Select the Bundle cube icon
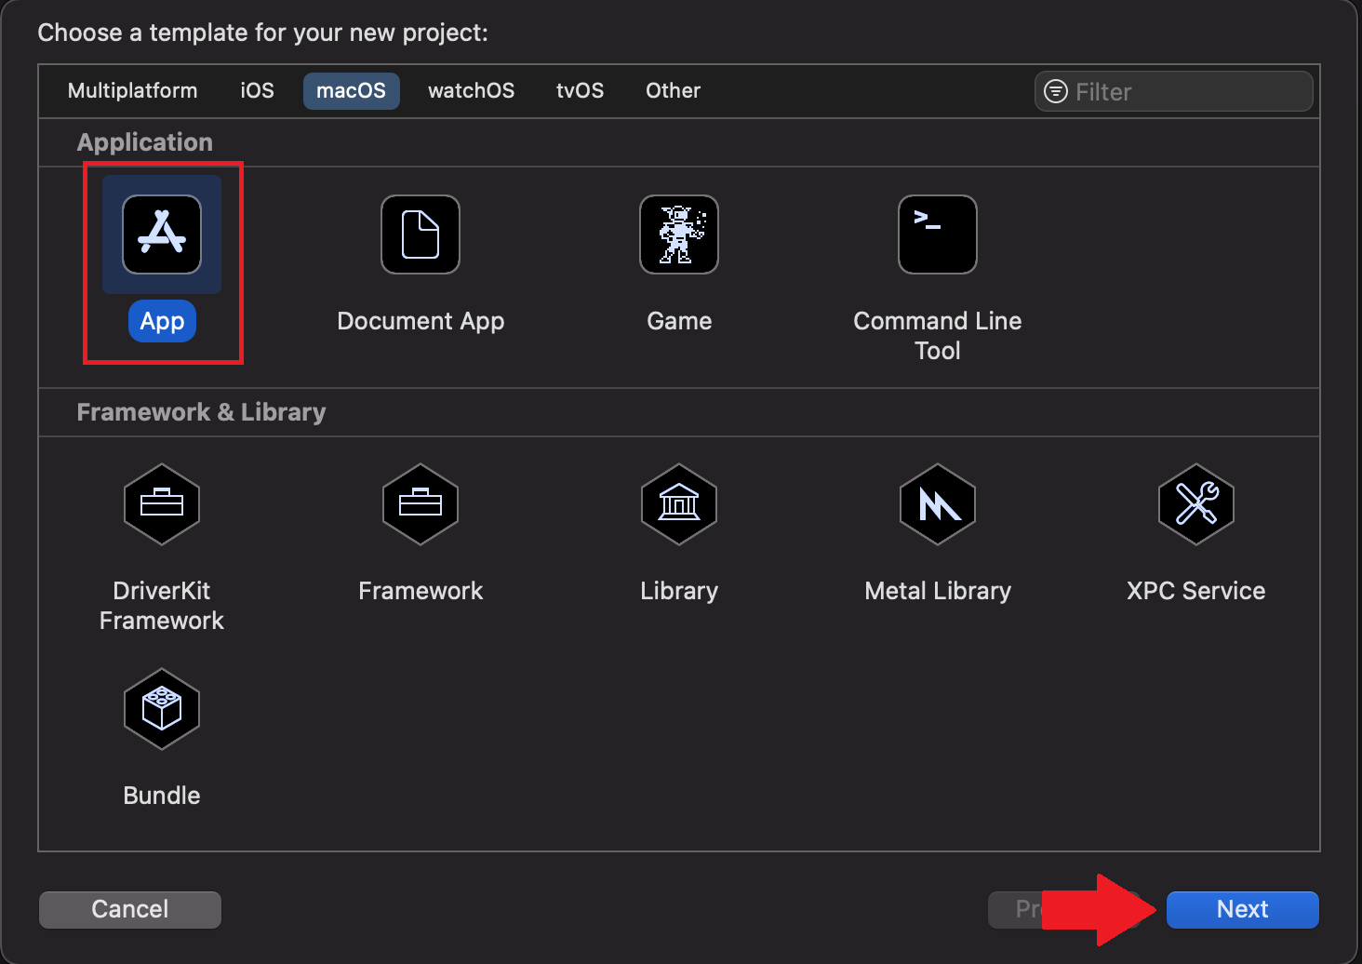This screenshot has height=964, width=1362. pos(162,709)
